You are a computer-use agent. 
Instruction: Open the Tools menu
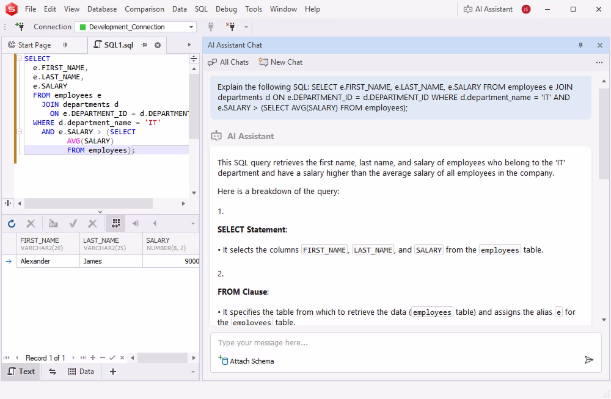point(254,9)
